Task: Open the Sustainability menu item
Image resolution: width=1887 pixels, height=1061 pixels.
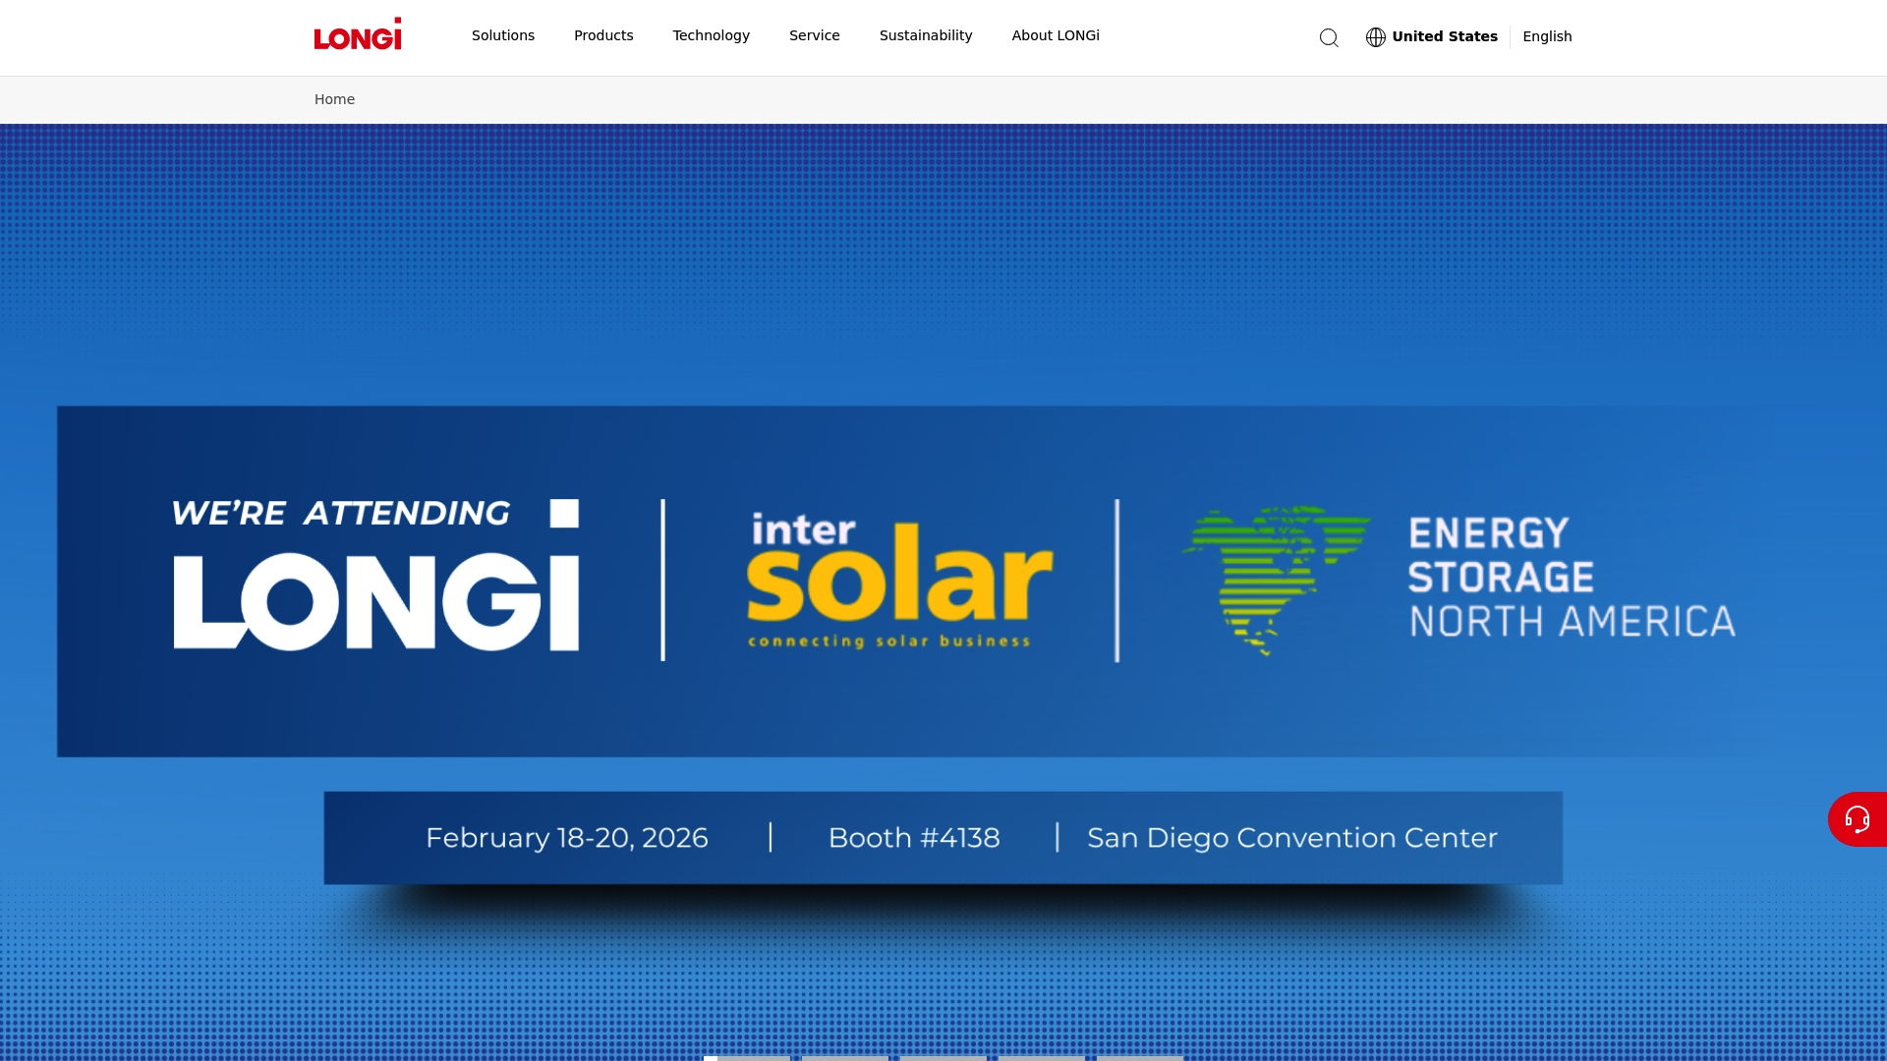Action: click(925, 35)
